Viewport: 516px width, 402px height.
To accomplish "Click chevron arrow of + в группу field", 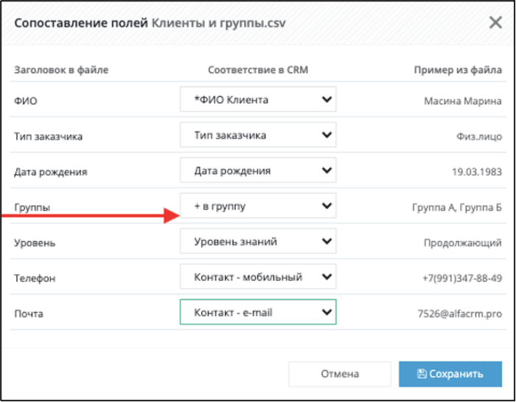I will (x=327, y=206).
